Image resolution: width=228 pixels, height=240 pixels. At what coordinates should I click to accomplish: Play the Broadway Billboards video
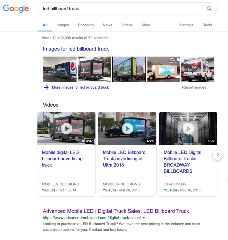pos(188,128)
